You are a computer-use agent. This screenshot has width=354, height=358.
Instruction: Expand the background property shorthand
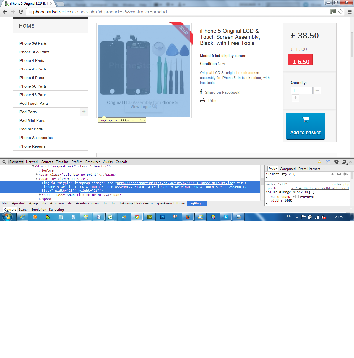coord(293,197)
